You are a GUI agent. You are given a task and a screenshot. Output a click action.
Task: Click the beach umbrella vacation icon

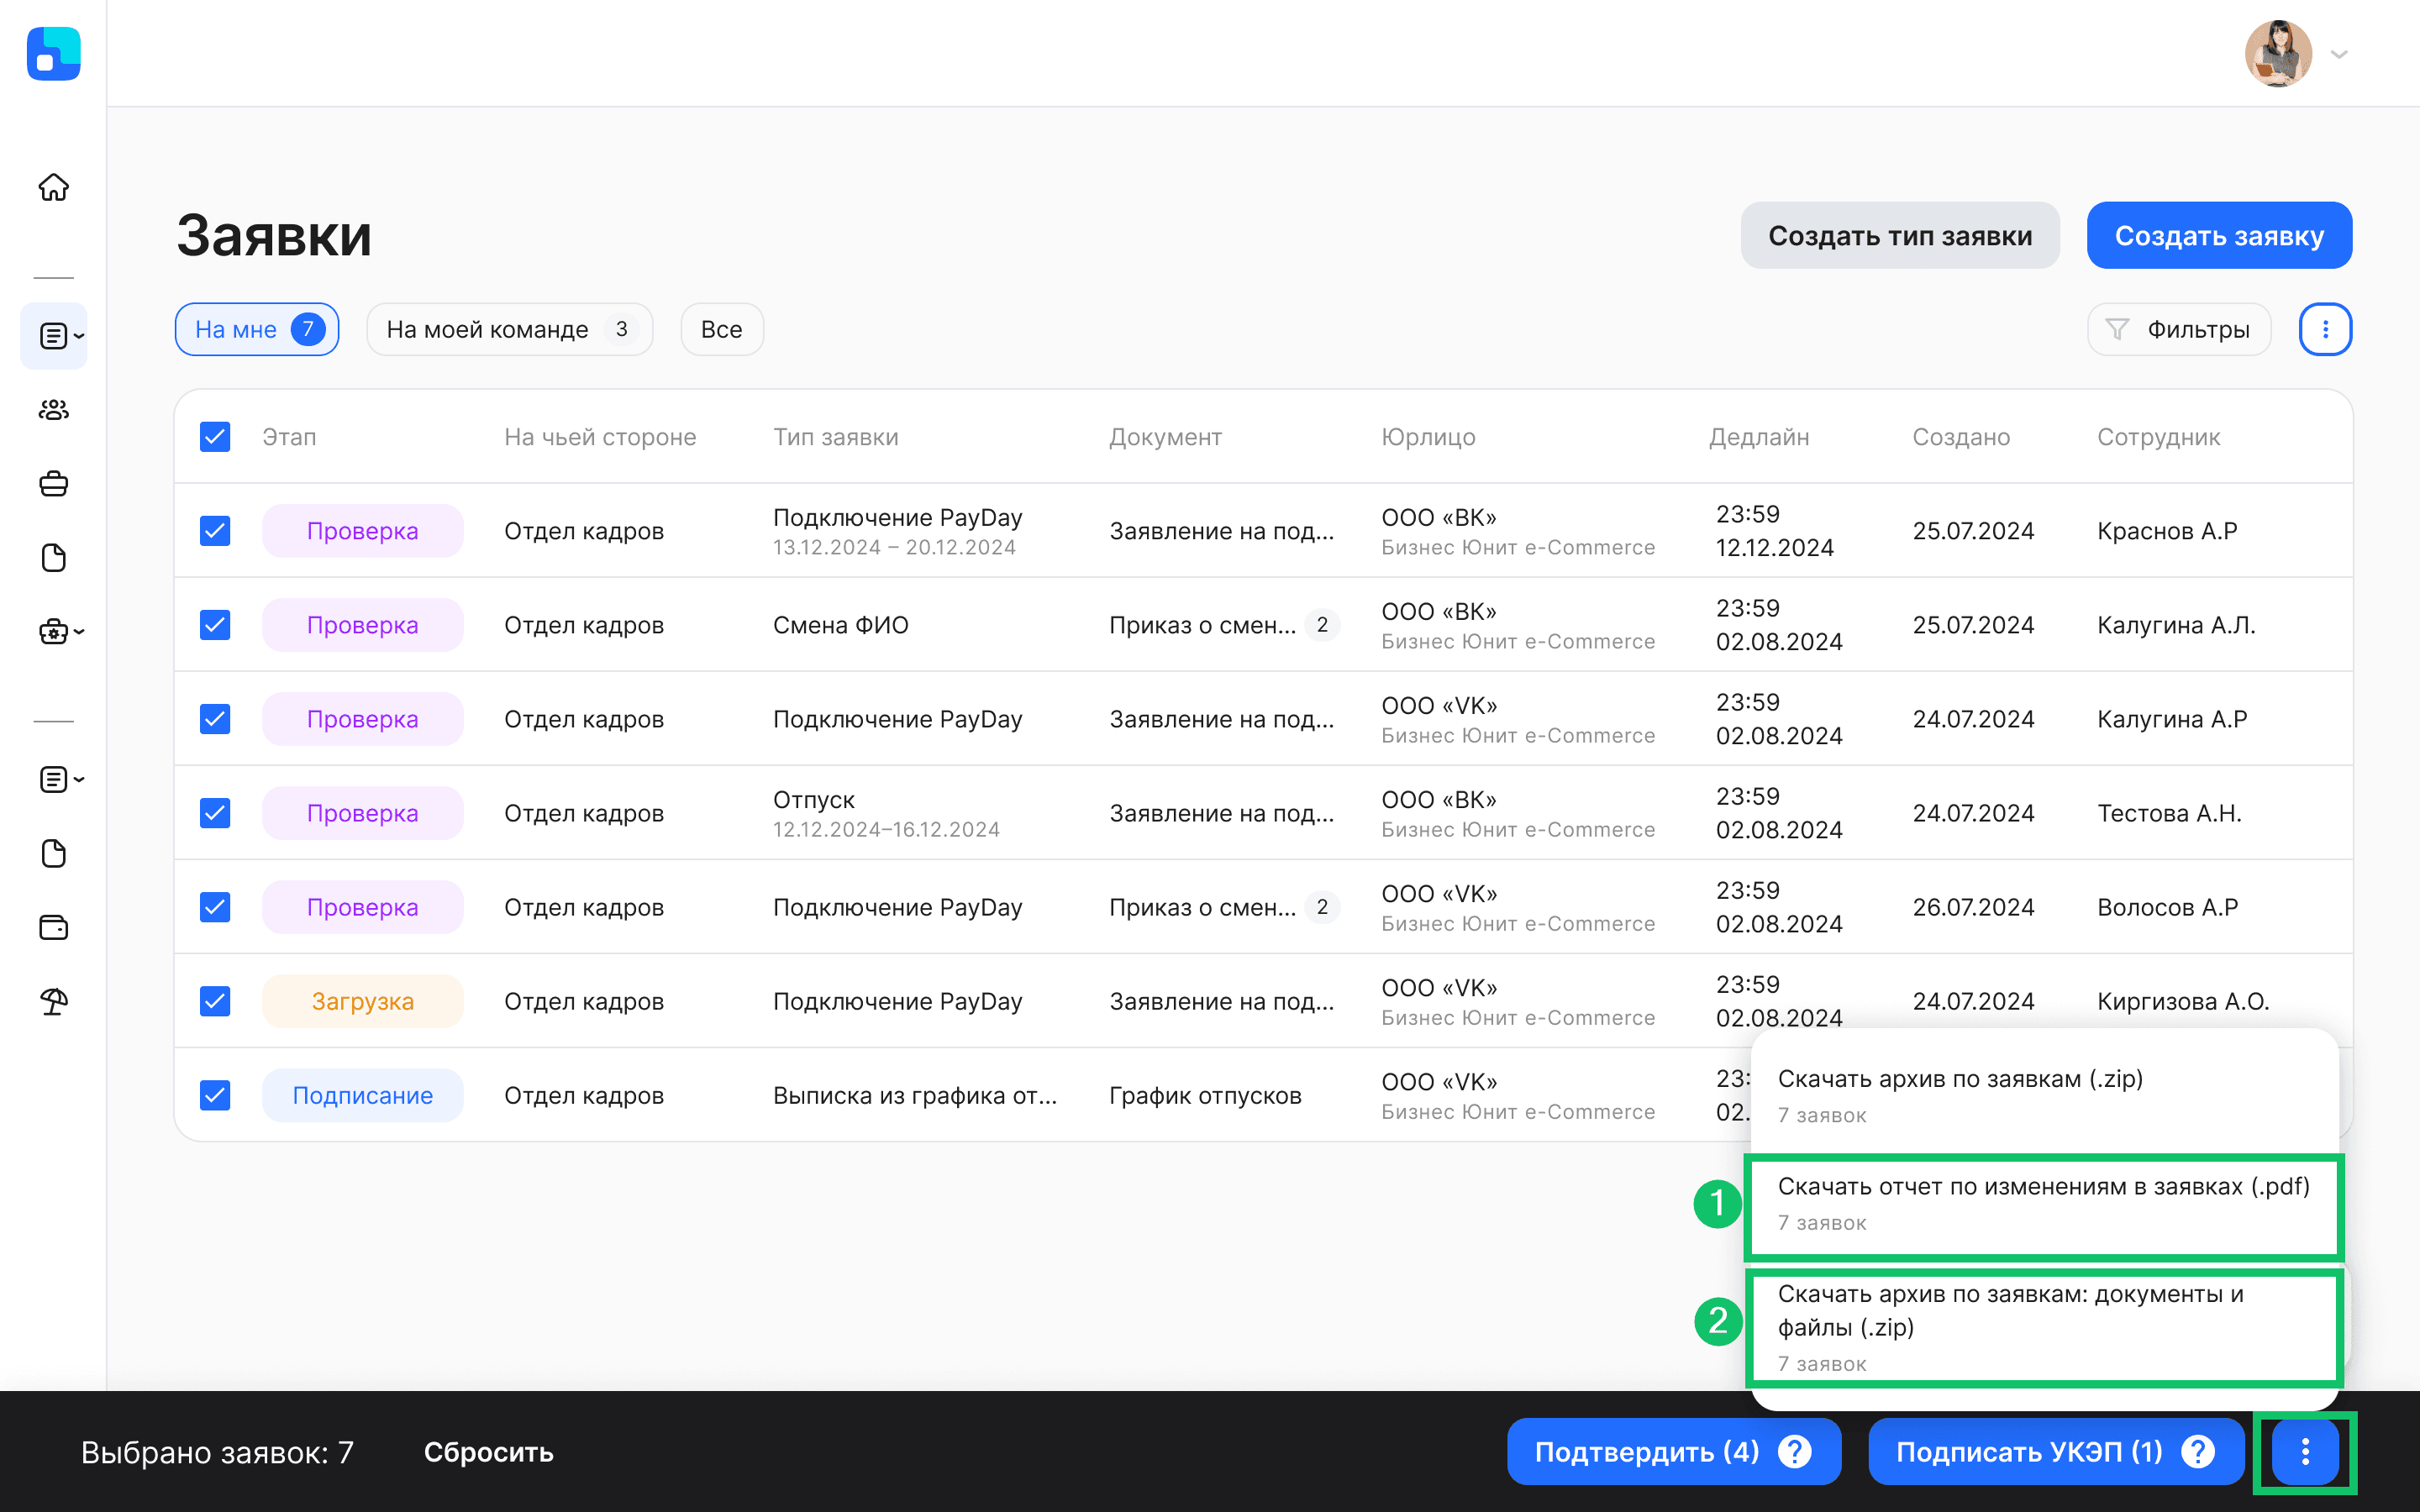pos(53,1001)
